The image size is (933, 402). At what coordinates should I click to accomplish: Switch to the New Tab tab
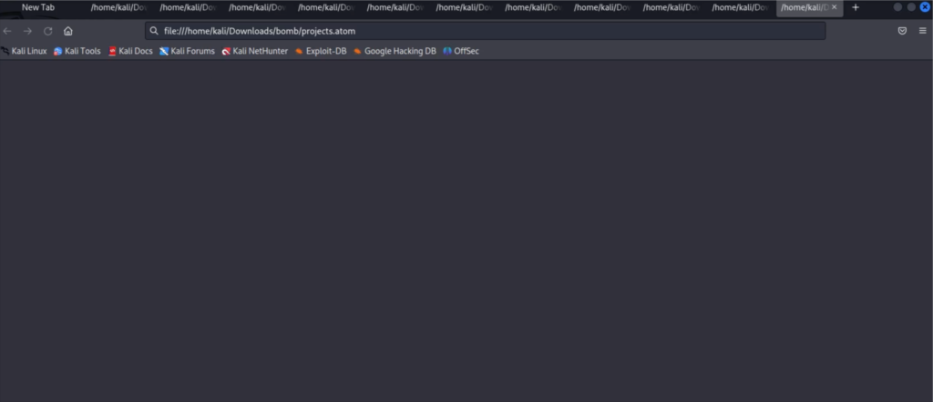38,7
